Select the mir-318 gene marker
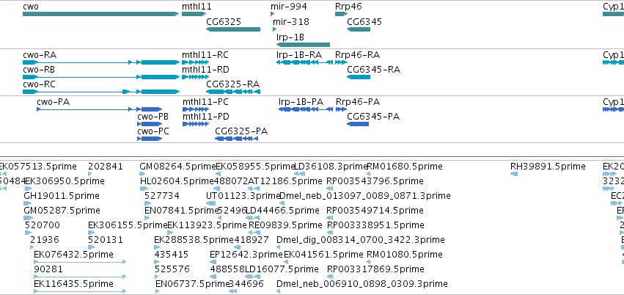The width and height of the screenshot is (624, 295). tap(274, 29)
